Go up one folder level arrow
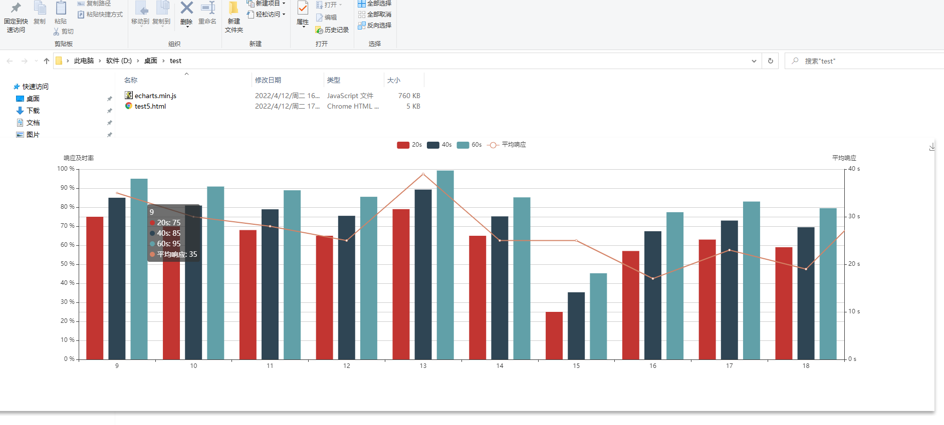The image size is (944, 425). (x=47, y=61)
